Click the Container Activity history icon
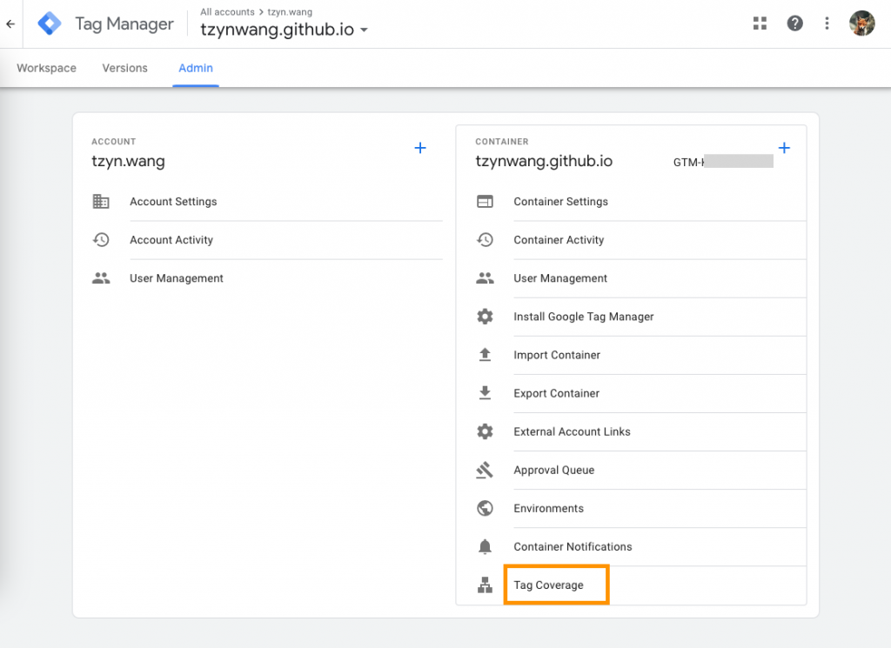The height and width of the screenshot is (648, 891). tap(485, 240)
